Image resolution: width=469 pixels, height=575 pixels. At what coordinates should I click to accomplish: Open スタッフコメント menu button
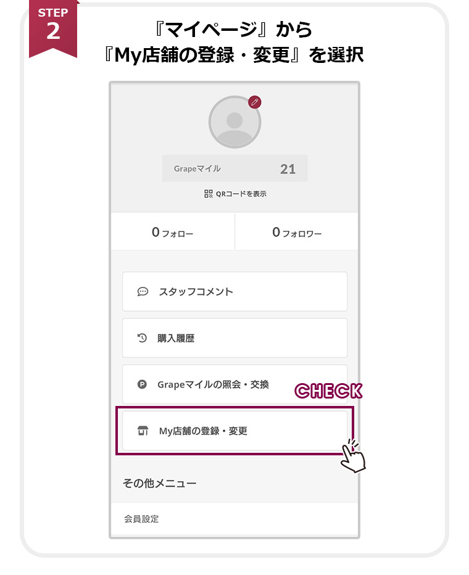234,292
